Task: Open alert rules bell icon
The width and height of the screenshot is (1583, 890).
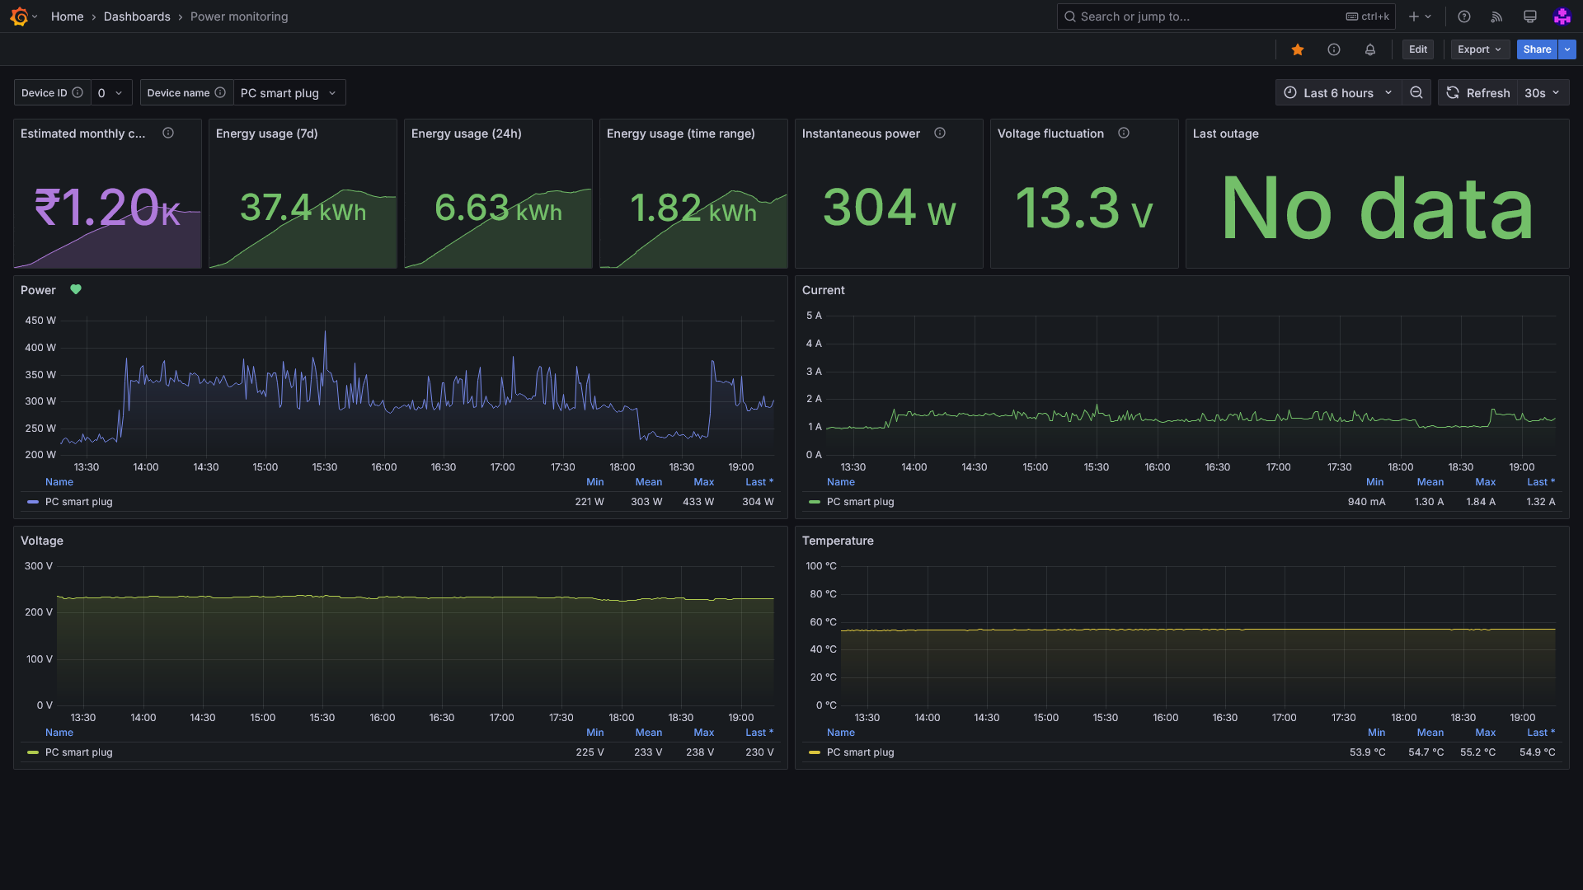Action: pos(1370,49)
